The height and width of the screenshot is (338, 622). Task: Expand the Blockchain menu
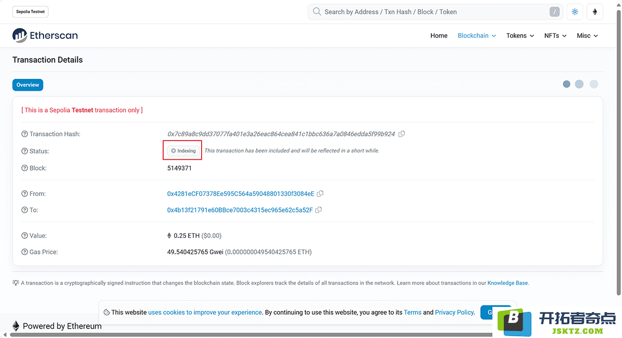click(477, 36)
